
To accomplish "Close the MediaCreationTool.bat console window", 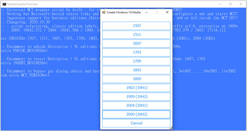I will tap(241, 4).
